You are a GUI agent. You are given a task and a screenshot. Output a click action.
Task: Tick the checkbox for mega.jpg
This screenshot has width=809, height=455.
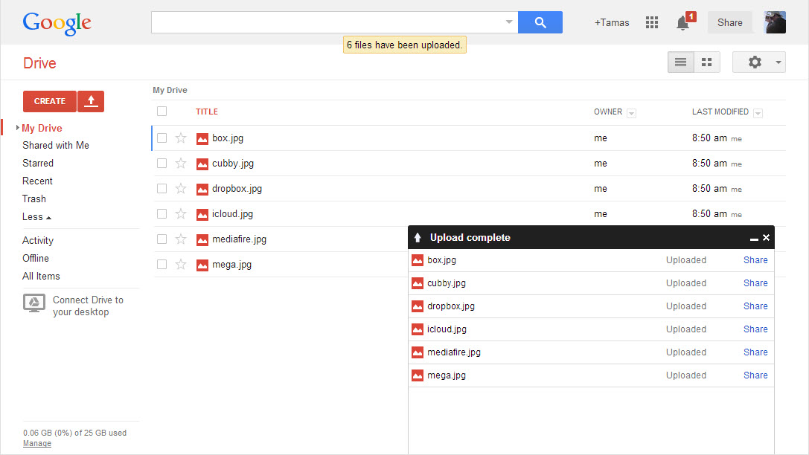(x=162, y=265)
